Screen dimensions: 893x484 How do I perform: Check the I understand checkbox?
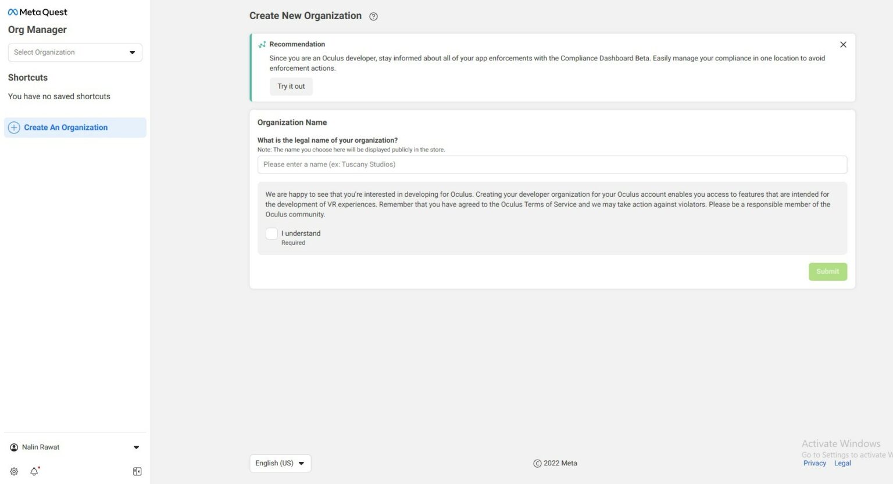tap(272, 234)
